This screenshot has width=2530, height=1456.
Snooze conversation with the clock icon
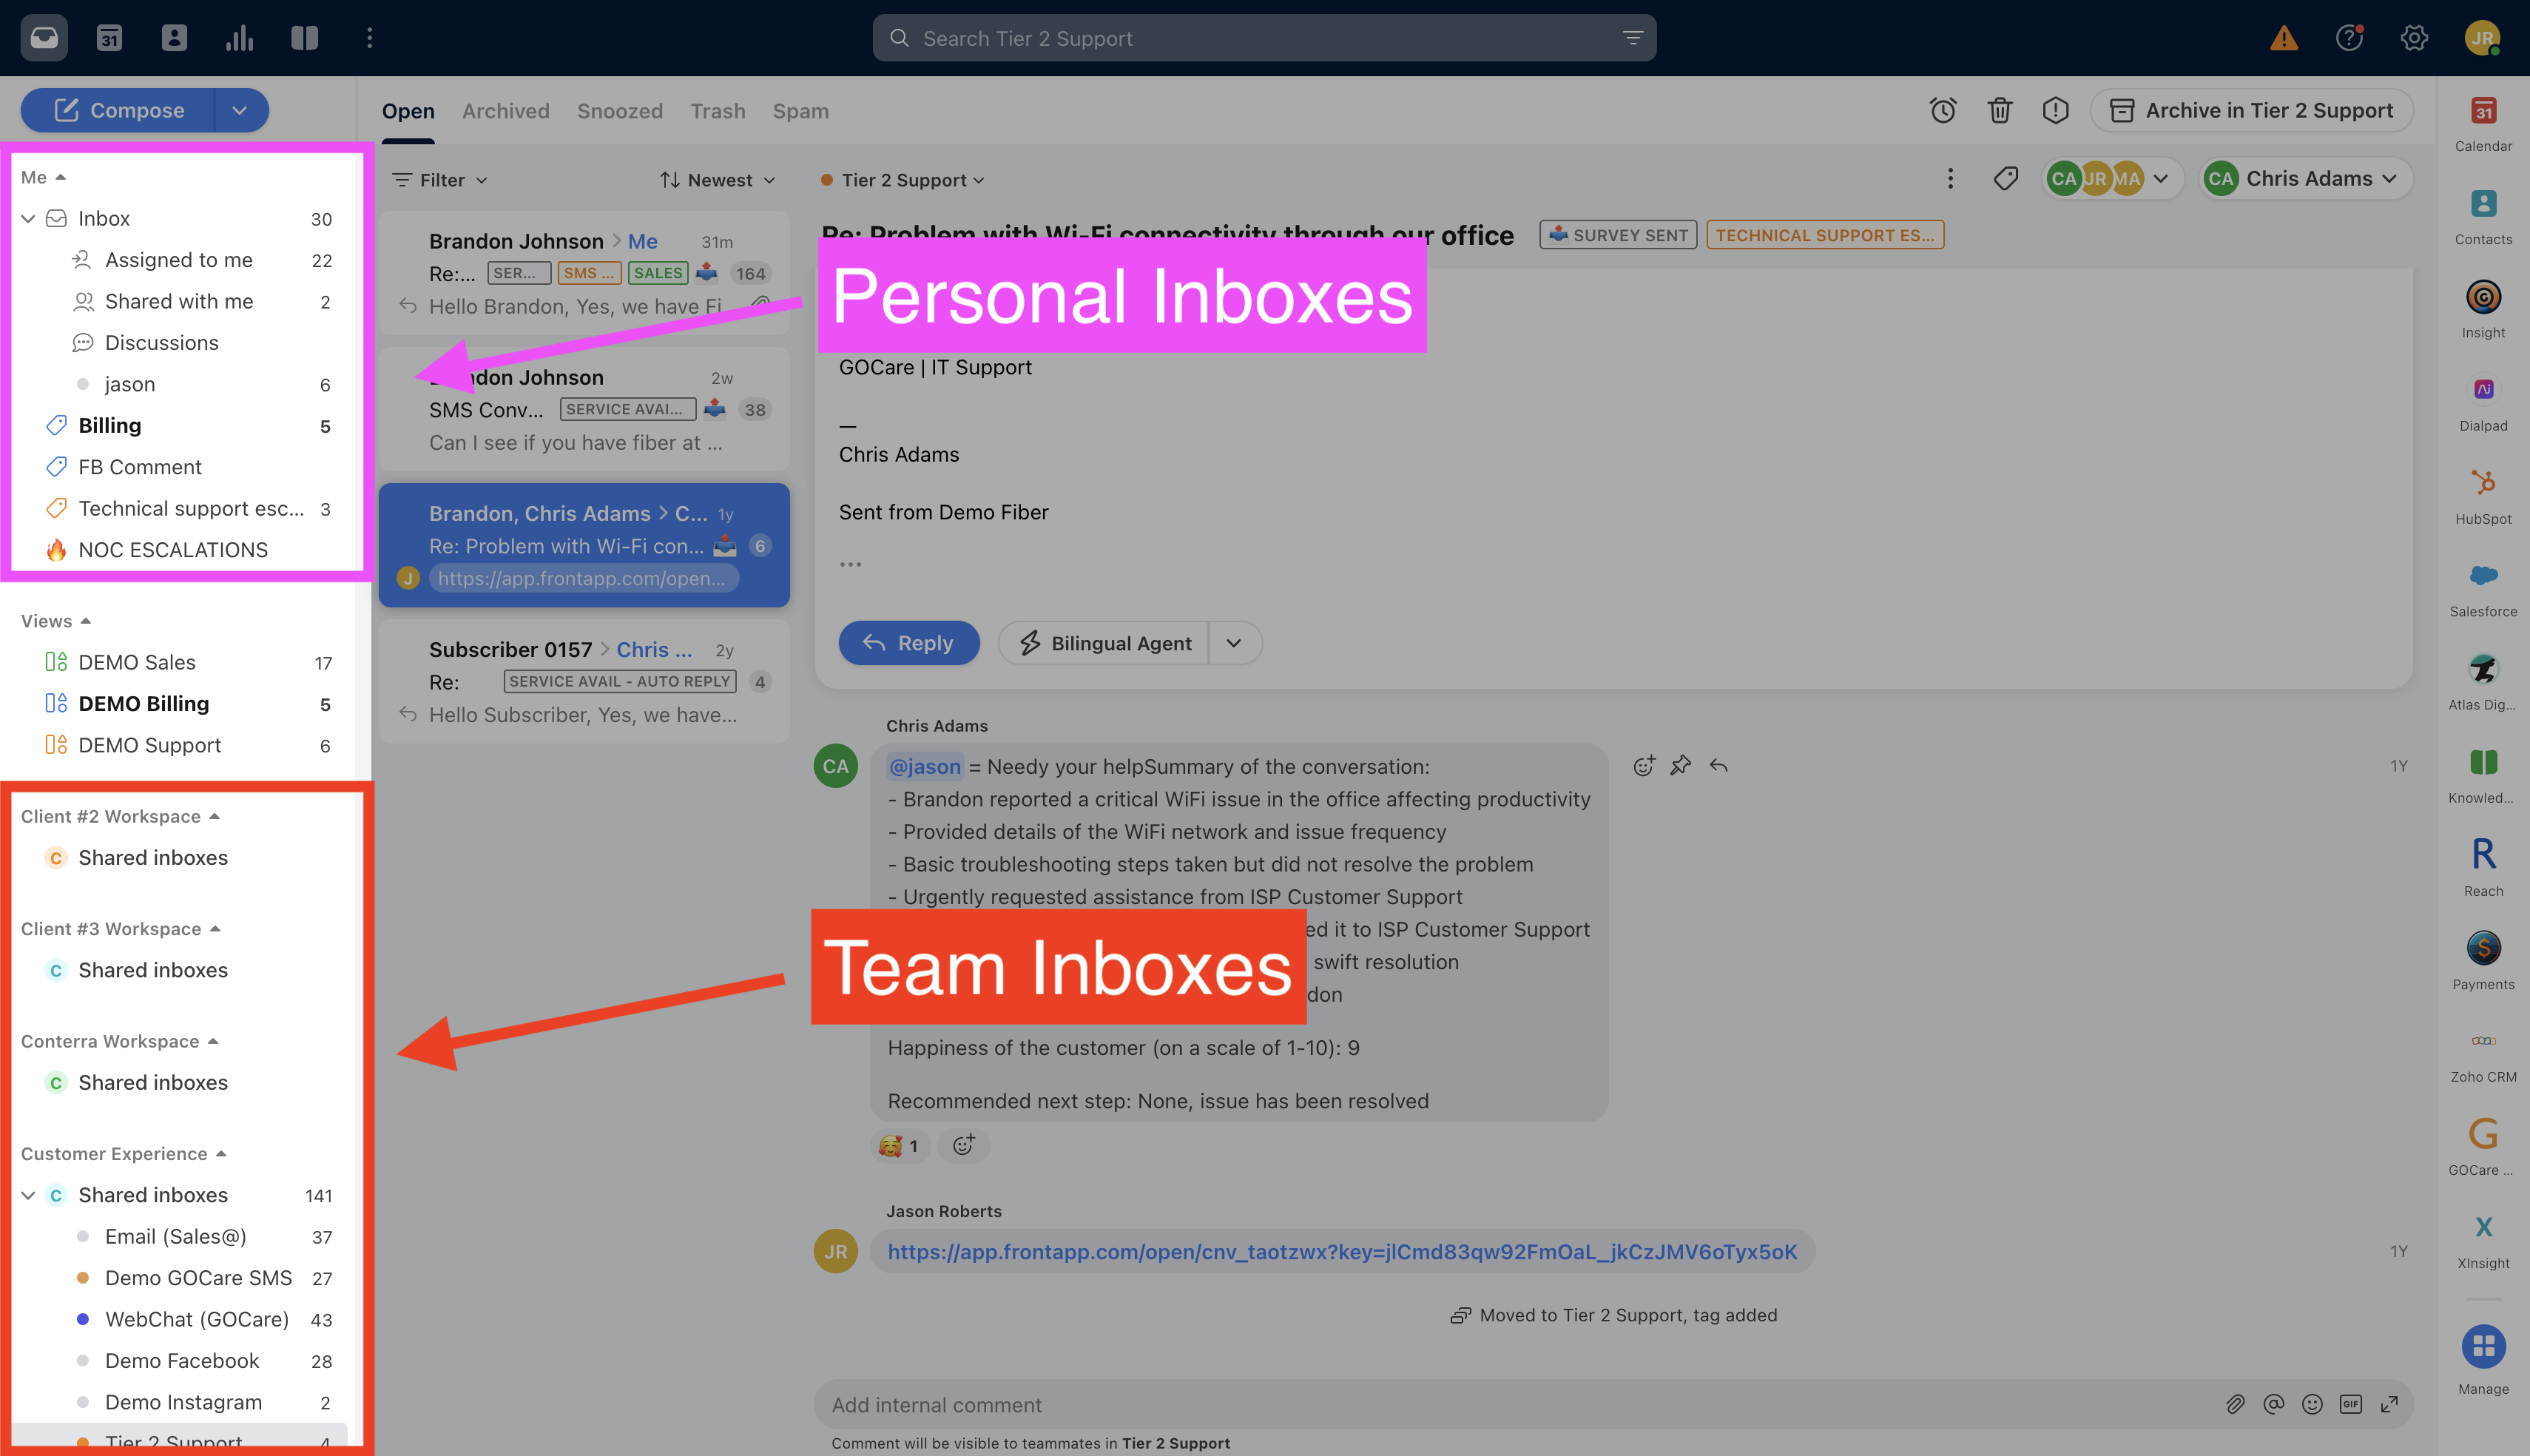click(1942, 110)
